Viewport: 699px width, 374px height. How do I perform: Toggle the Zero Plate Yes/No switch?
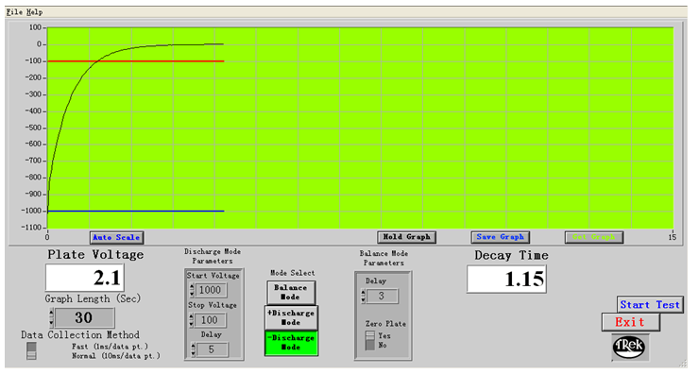pos(370,341)
